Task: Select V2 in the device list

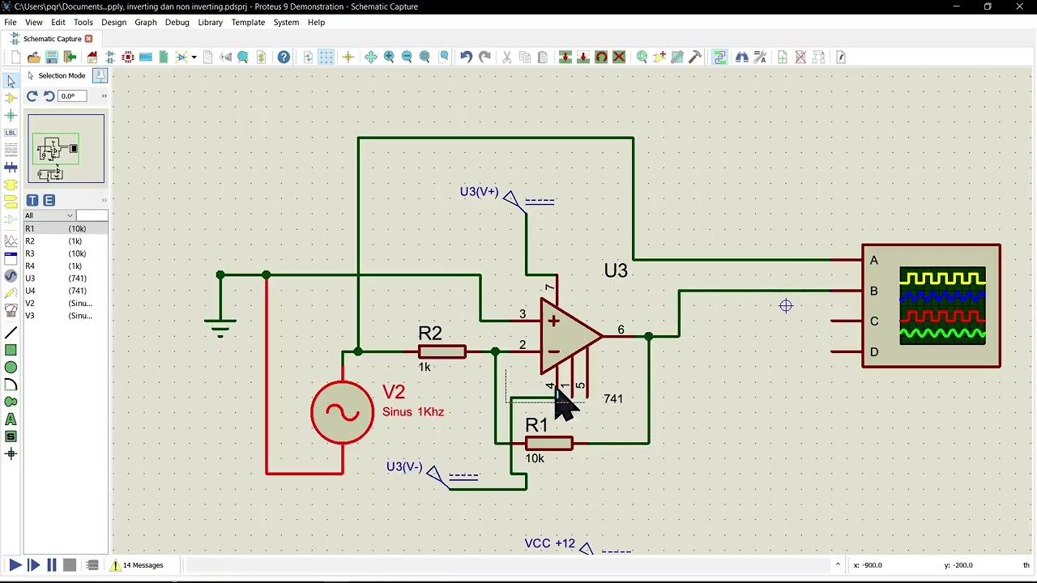Action: pyautogui.click(x=66, y=304)
